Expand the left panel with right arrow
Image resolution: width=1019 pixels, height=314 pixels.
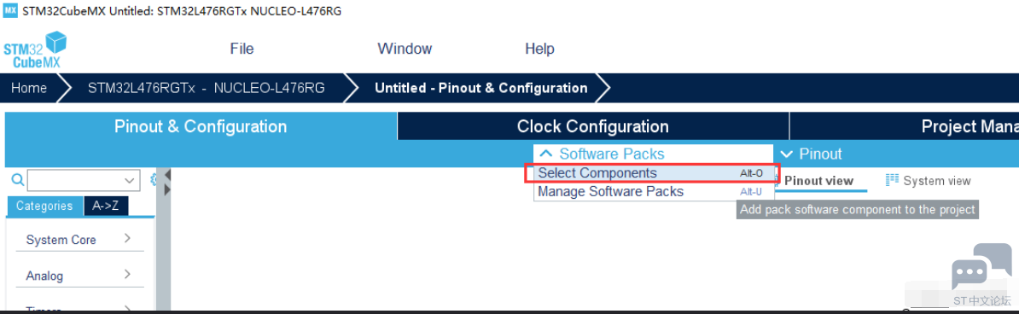[167, 189]
